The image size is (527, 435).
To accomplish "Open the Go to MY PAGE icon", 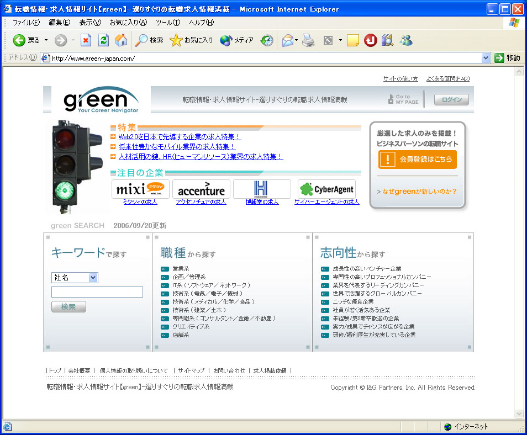I will pos(403,99).
